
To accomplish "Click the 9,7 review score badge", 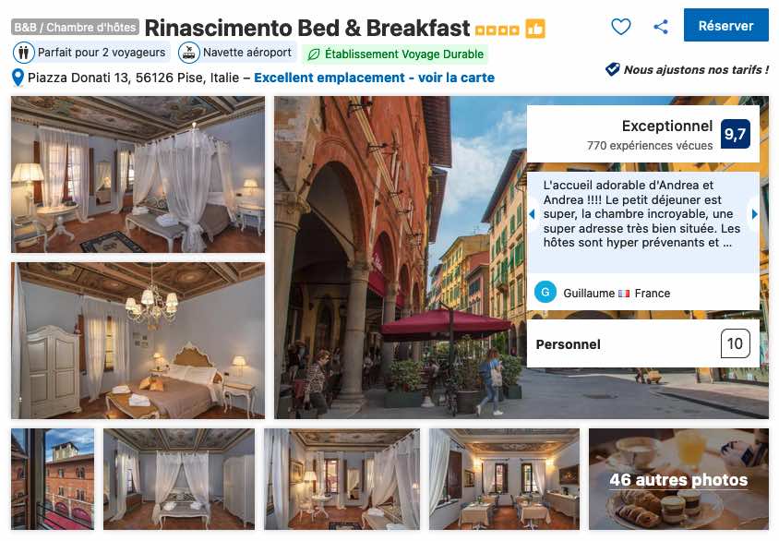I will pyautogui.click(x=736, y=134).
